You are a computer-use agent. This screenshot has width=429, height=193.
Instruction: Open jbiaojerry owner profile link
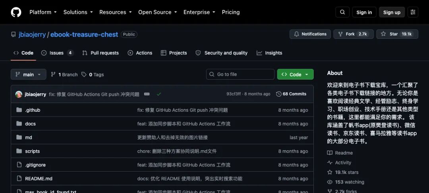click(32, 34)
